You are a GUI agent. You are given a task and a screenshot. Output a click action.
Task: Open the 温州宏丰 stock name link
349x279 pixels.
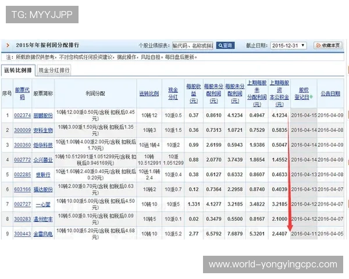[43, 219]
